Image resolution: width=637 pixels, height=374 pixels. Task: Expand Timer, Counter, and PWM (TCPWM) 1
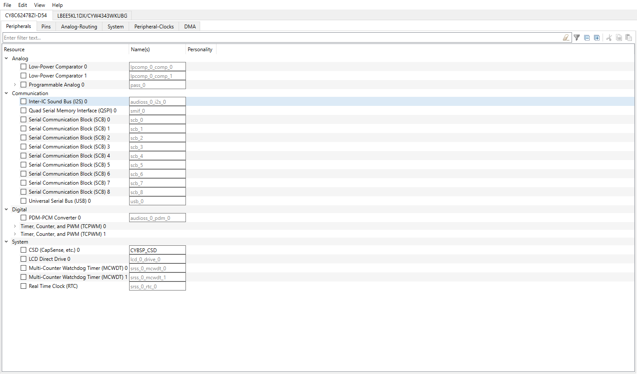(x=15, y=234)
